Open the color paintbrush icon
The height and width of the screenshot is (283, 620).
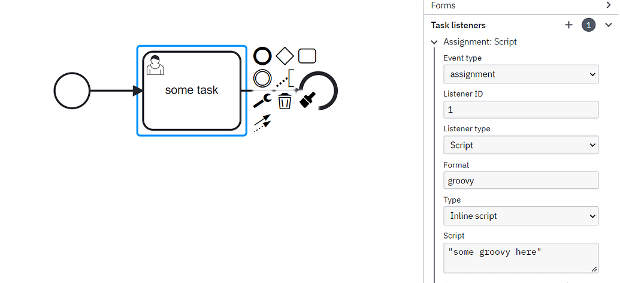(x=308, y=100)
